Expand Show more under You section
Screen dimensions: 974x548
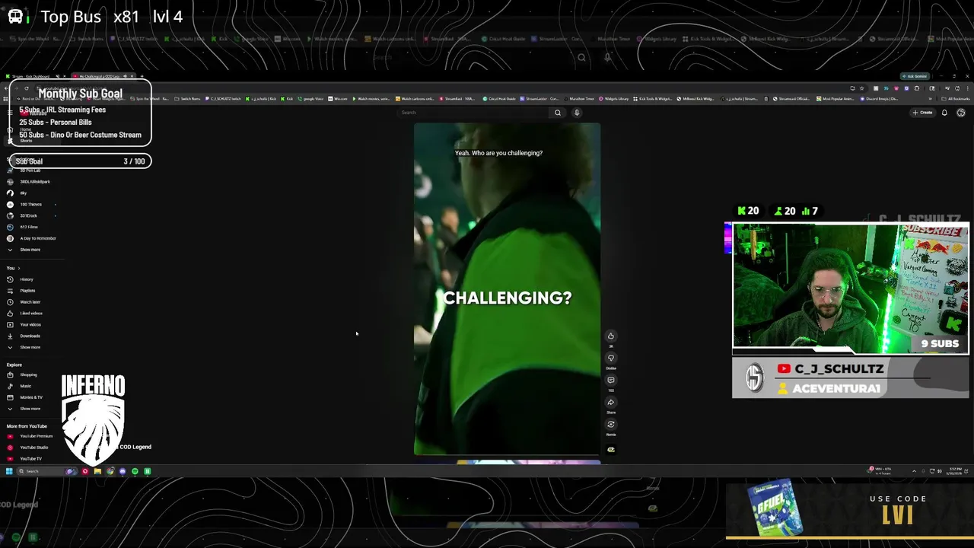tap(30, 347)
